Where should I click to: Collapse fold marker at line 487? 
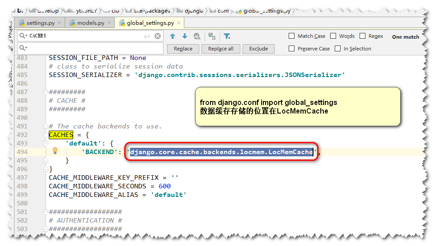(x=46, y=92)
